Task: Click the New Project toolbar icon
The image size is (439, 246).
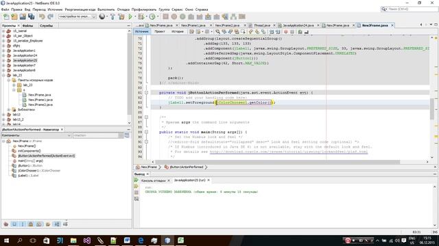Action: 14,16
